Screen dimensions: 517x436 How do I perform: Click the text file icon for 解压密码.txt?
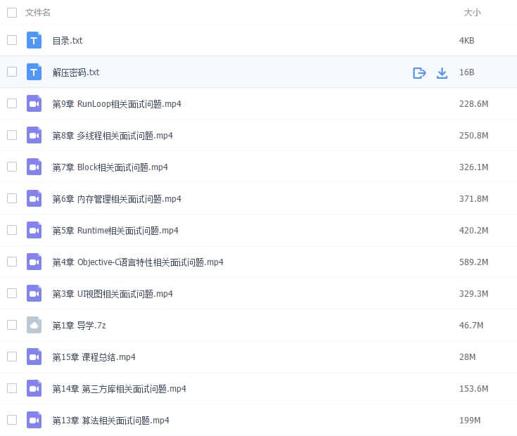pos(34,72)
